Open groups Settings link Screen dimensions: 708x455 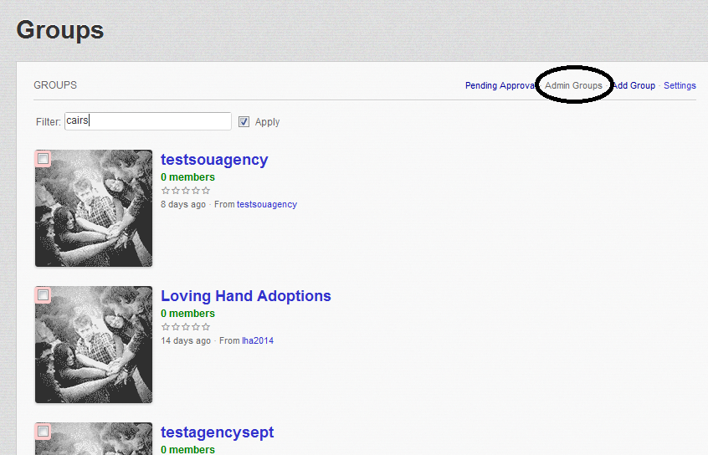click(x=680, y=85)
